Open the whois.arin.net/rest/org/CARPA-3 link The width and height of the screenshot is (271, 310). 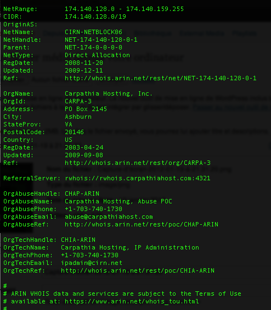[x=138, y=163]
